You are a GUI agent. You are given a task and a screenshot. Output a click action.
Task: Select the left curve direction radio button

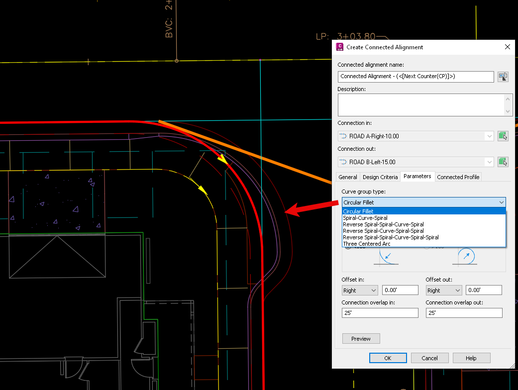tap(347, 248)
